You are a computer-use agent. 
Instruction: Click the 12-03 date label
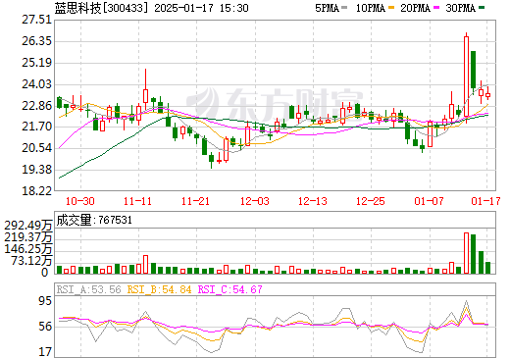tap(255, 201)
